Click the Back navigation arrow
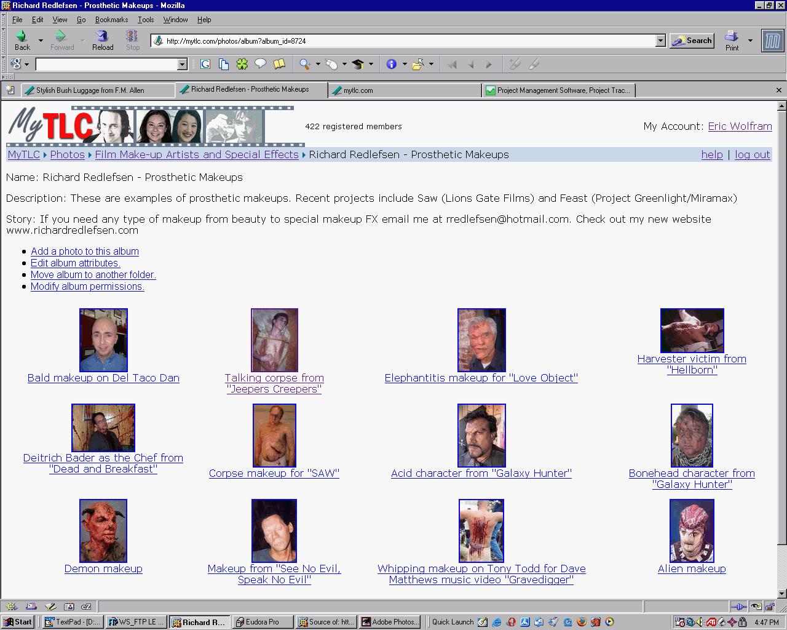The image size is (787, 630). 22,40
